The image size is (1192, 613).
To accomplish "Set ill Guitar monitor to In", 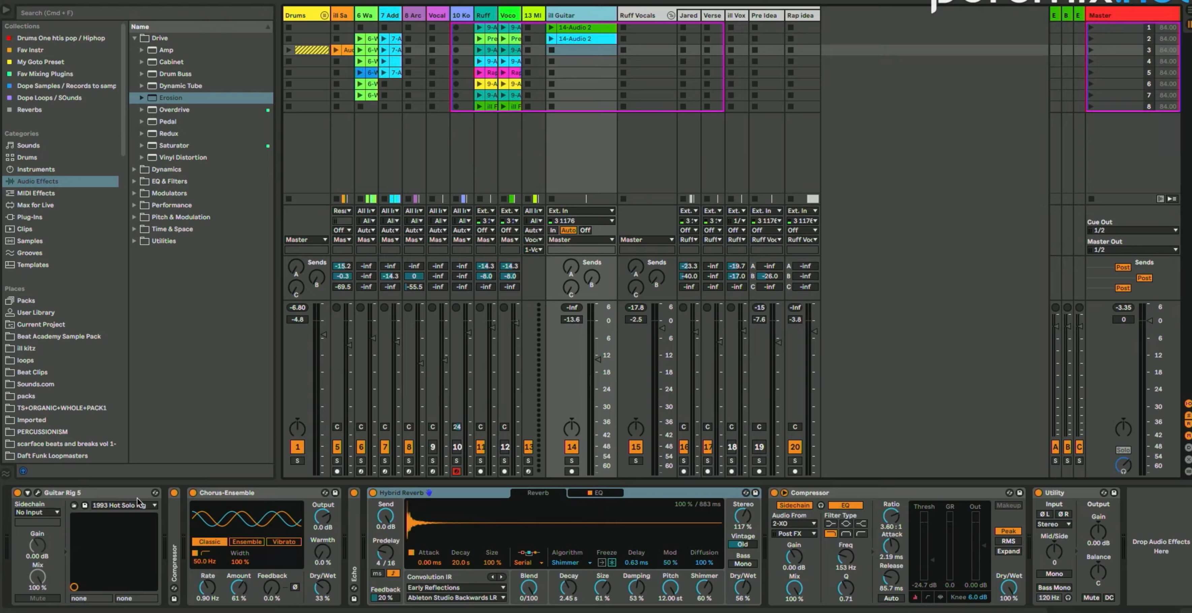I will [552, 230].
